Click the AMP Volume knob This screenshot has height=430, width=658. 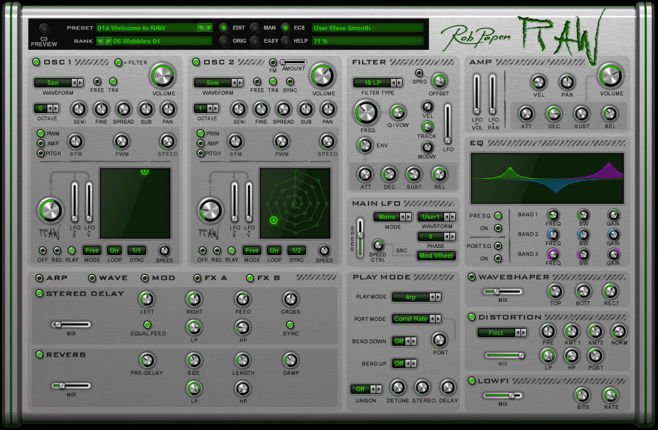611,76
